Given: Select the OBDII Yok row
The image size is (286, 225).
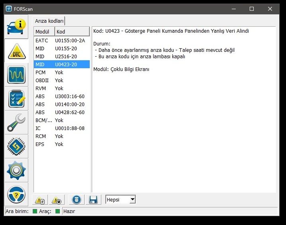Looking at the screenshot, I should point(62,81).
